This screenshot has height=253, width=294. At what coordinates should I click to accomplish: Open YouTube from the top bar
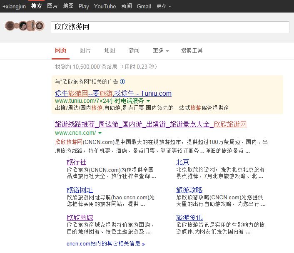pyautogui.click(x=105, y=6)
